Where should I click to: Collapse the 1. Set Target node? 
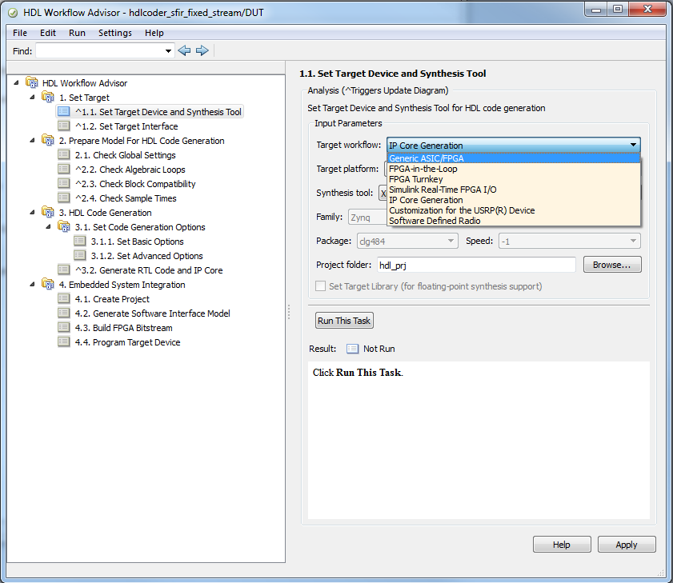pyautogui.click(x=32, y=97)
